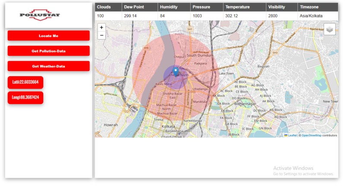Click the Bidhannagar map label

tap(245, 104)
